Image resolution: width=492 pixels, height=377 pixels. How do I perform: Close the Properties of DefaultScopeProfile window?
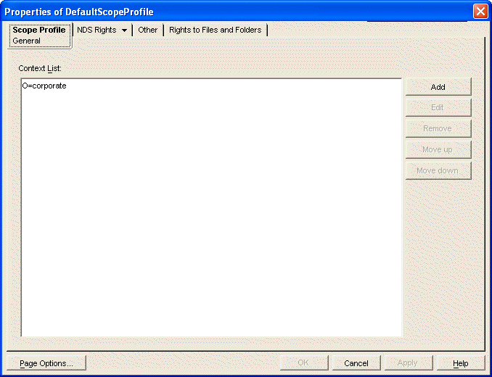pos(480,12)
